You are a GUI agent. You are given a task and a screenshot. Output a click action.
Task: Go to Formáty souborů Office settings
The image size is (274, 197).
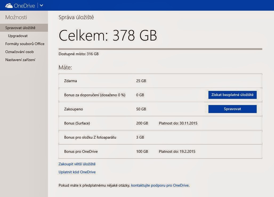click(x=25, y=44)
